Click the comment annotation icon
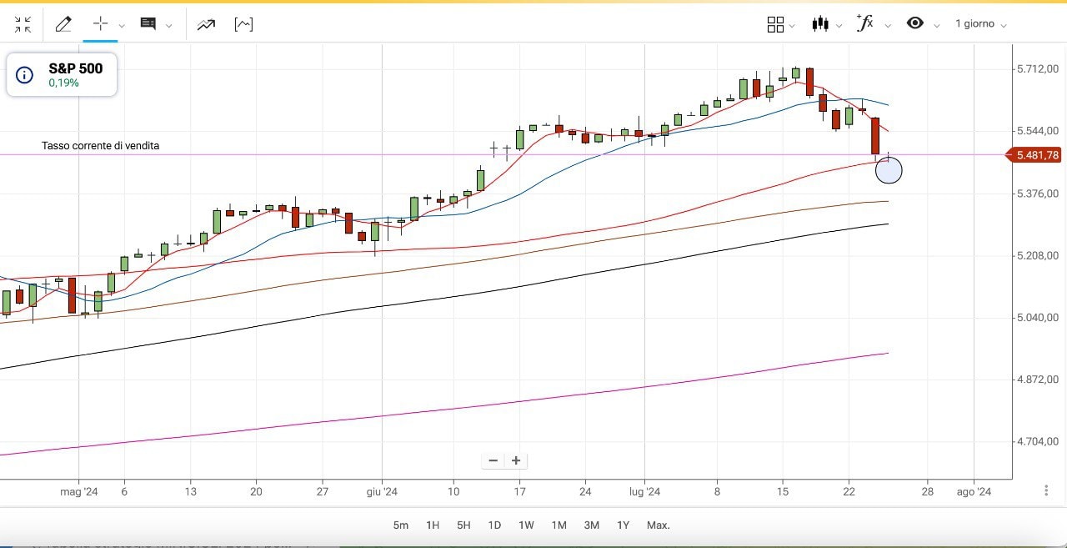Viewport: 1067px width, 548px height. [x=148, y=24]
